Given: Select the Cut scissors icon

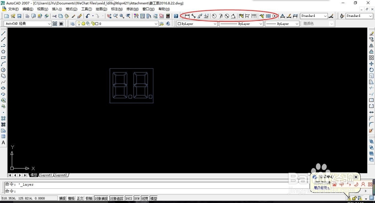Looking at the screenshot, I should point(54,16).
